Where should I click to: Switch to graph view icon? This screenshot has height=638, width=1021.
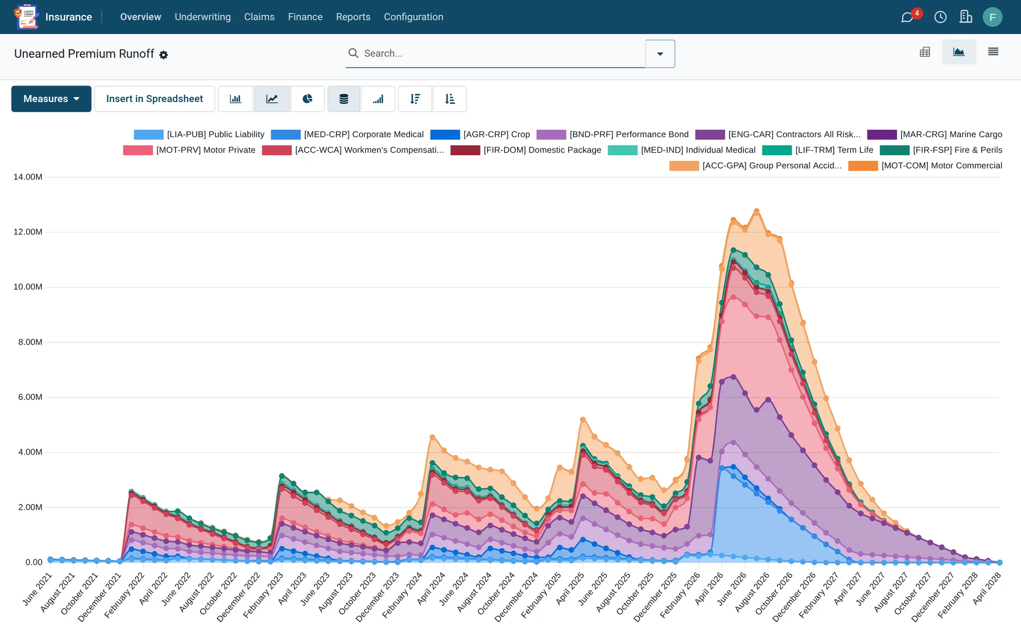[x=959, y=52]
